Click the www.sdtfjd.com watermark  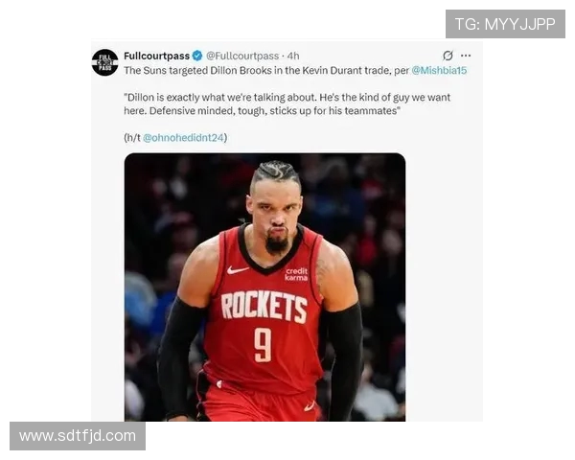point(78,436)
